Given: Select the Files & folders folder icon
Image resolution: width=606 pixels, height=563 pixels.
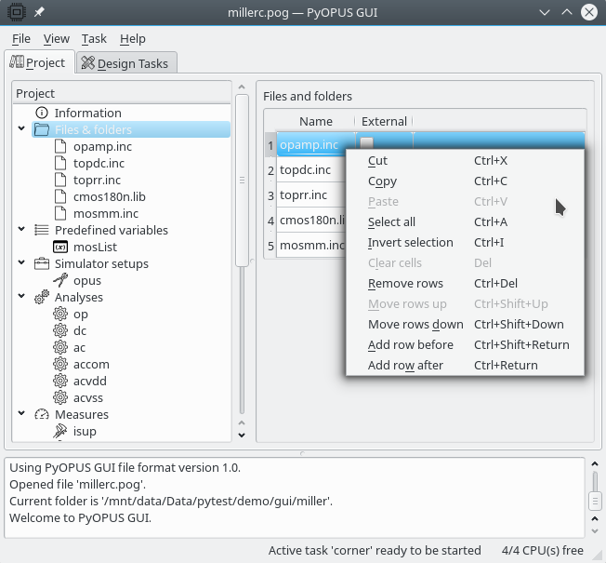Looking at the screenshot, I should [41, 129].
